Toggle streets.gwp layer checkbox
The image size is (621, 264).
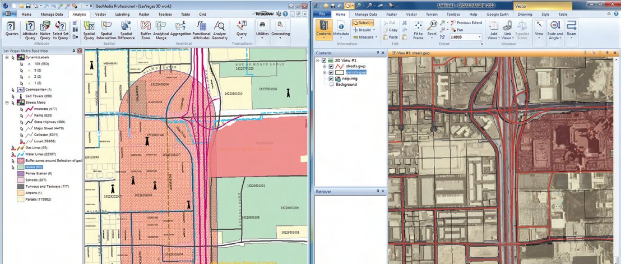(x=331, y=67)
